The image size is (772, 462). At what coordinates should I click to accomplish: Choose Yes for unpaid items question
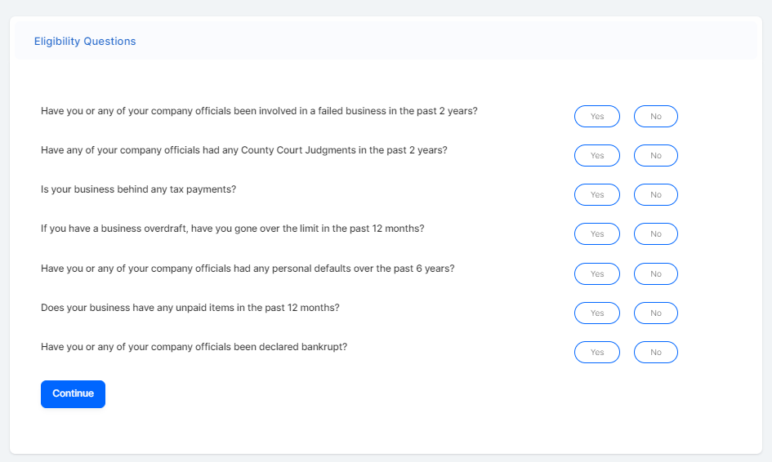597,313
